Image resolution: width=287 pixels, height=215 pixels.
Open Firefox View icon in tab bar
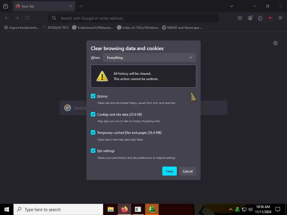pyautogui.click(x=6, y=6)
